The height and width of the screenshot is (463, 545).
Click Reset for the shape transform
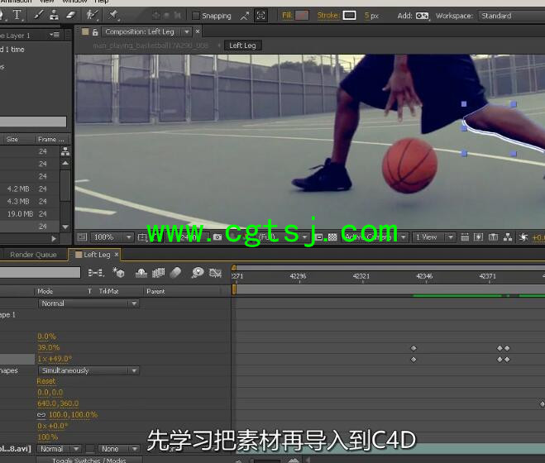[46, 381]
